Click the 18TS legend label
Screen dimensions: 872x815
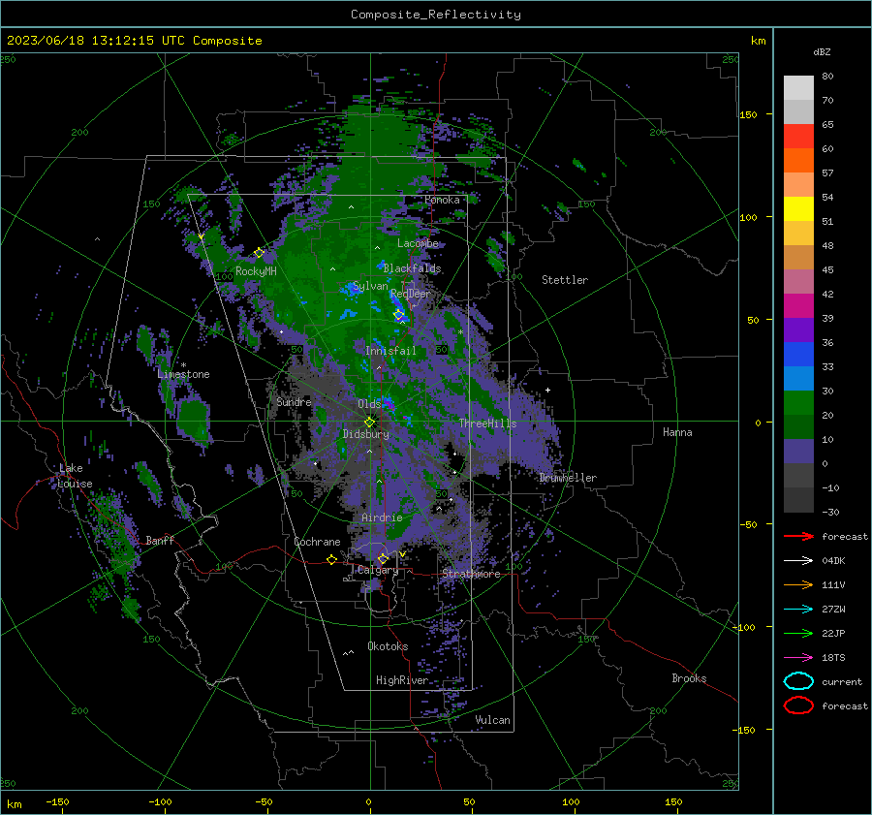pyautogui.click(x=833, y=658)
